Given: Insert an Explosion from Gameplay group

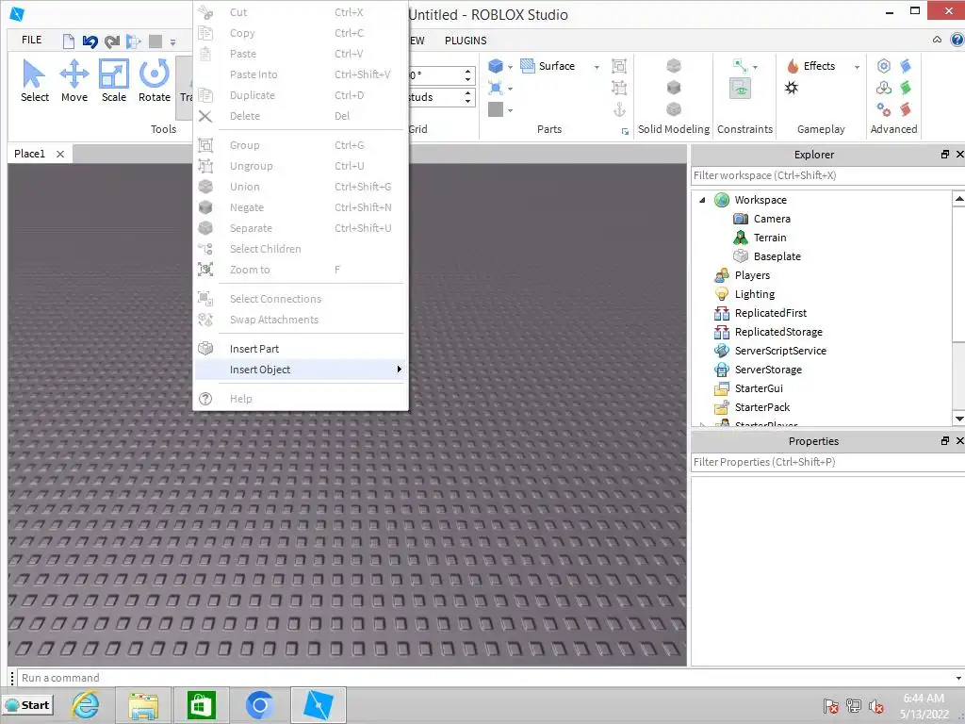Looking at the screenshot, I should click(x=792, y=88).
